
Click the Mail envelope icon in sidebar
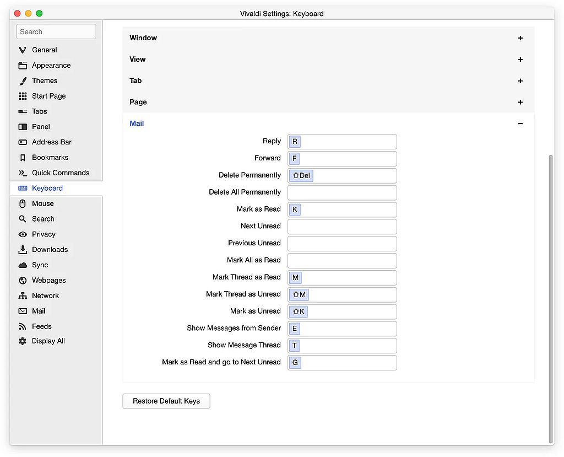[x=23, y=311]
